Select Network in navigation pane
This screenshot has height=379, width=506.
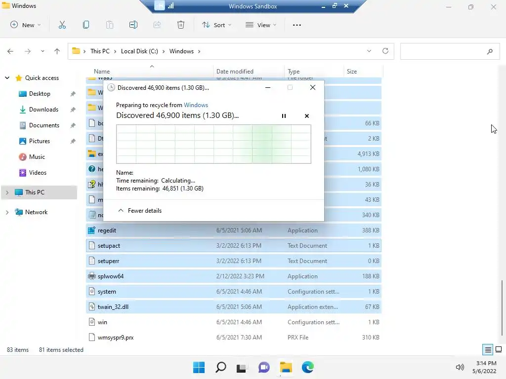coord(36,212)
